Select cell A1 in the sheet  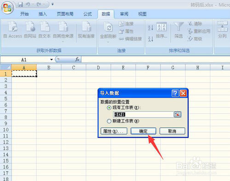coord(24,74)
